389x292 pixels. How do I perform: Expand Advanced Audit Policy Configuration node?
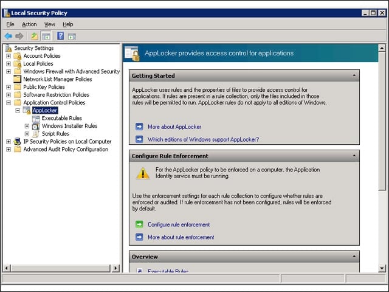point(9,150)
